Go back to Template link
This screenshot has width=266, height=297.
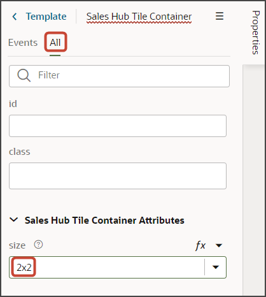pyautogui.click(x=46, y=17)
